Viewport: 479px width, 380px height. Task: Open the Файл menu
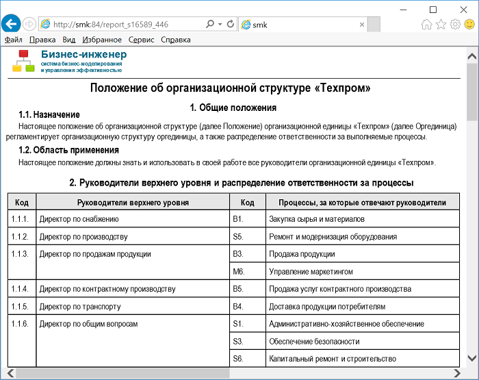click(14, 40)
